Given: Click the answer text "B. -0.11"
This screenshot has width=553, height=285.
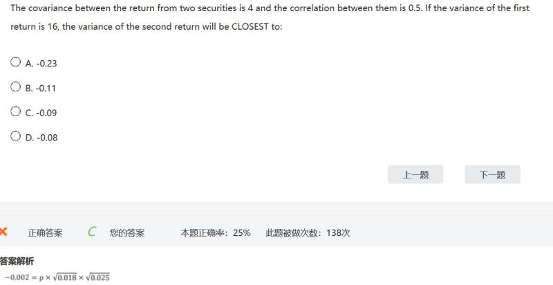Looking at the screenshot, I should click(x=41, y=88).
